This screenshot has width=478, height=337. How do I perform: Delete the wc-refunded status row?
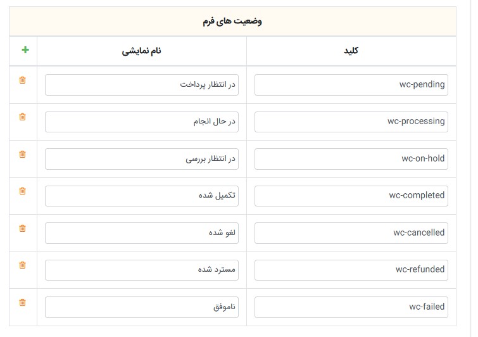click(23, 265)
